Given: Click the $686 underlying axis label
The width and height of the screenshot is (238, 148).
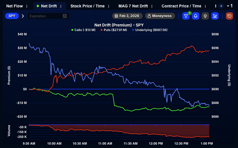Looking at the screenshot, I should [x=215, y=116].
